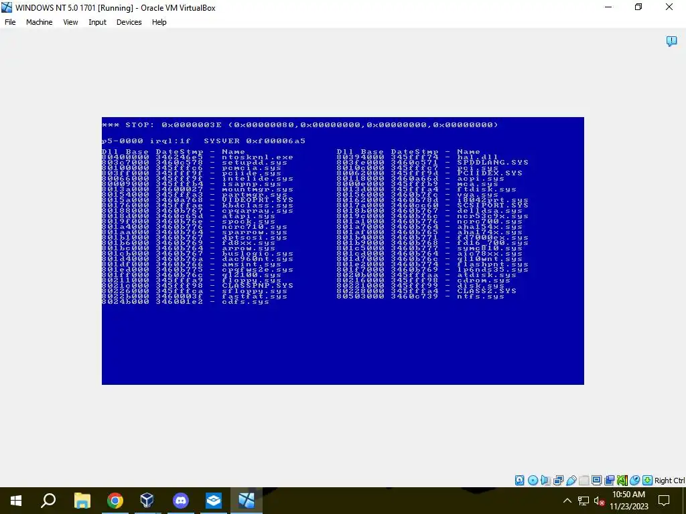Click the green CPU execution indicator

622,481
